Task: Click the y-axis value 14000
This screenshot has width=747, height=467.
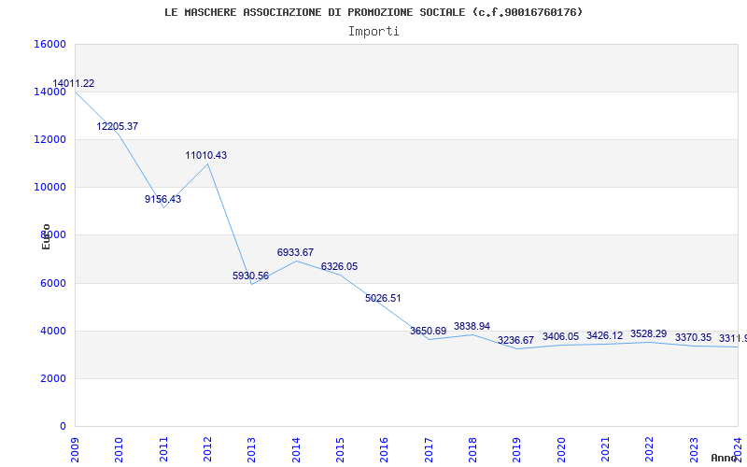Action: click(49, 92)
